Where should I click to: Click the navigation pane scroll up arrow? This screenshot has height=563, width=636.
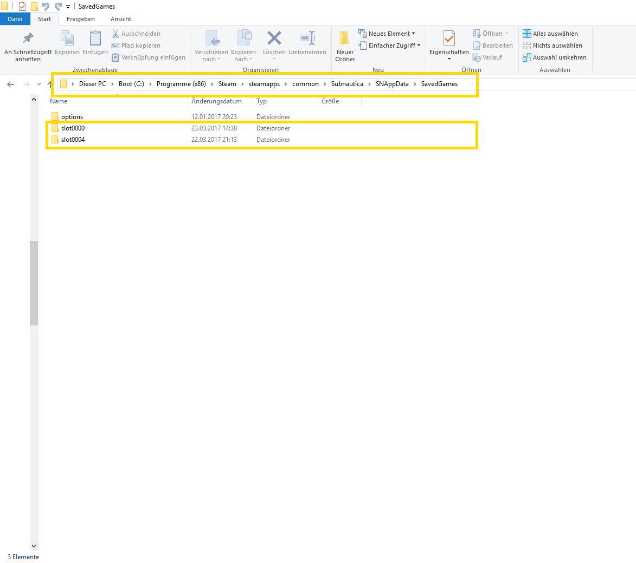pyautogui.click(x=34, y=99)
